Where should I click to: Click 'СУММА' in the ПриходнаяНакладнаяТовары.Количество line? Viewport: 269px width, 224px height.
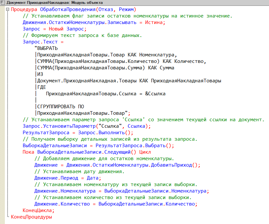(44, 61)
